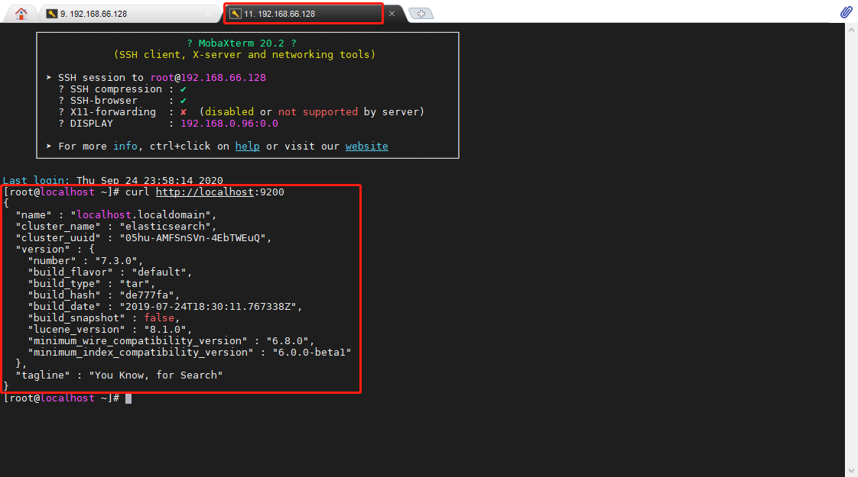858x477 pixels.
Task: Click the http://localhost URL in curl command
Action: (205, 192)
